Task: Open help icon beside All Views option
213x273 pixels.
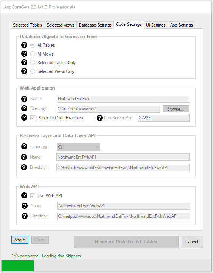Action: (24, 54)
